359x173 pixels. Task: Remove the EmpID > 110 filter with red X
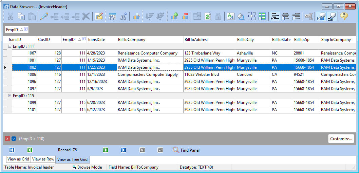[7, 139]
